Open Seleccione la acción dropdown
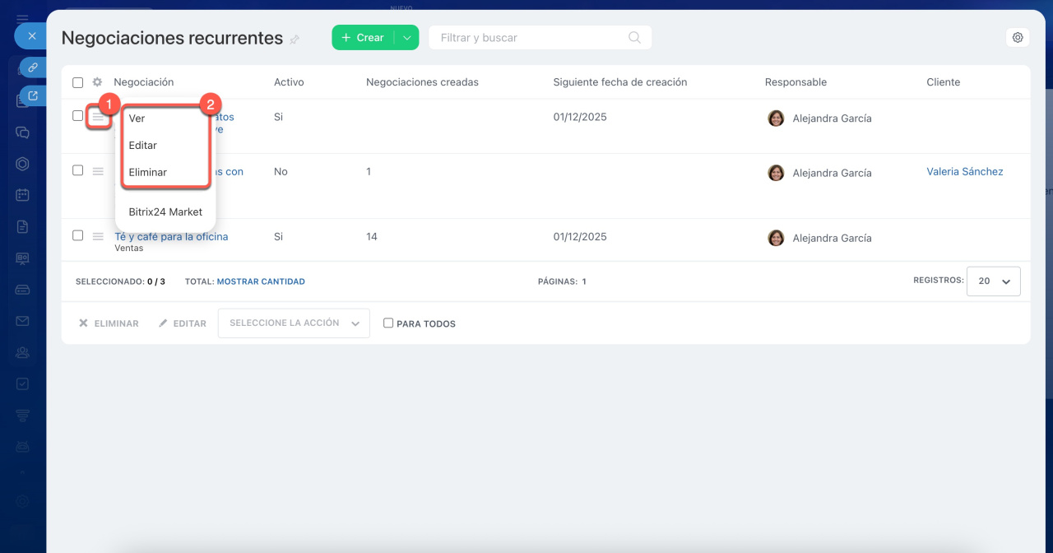Image resolution: width=1053 pixels, height=553 pixels. pyautogui.click(x=294, y=323)
